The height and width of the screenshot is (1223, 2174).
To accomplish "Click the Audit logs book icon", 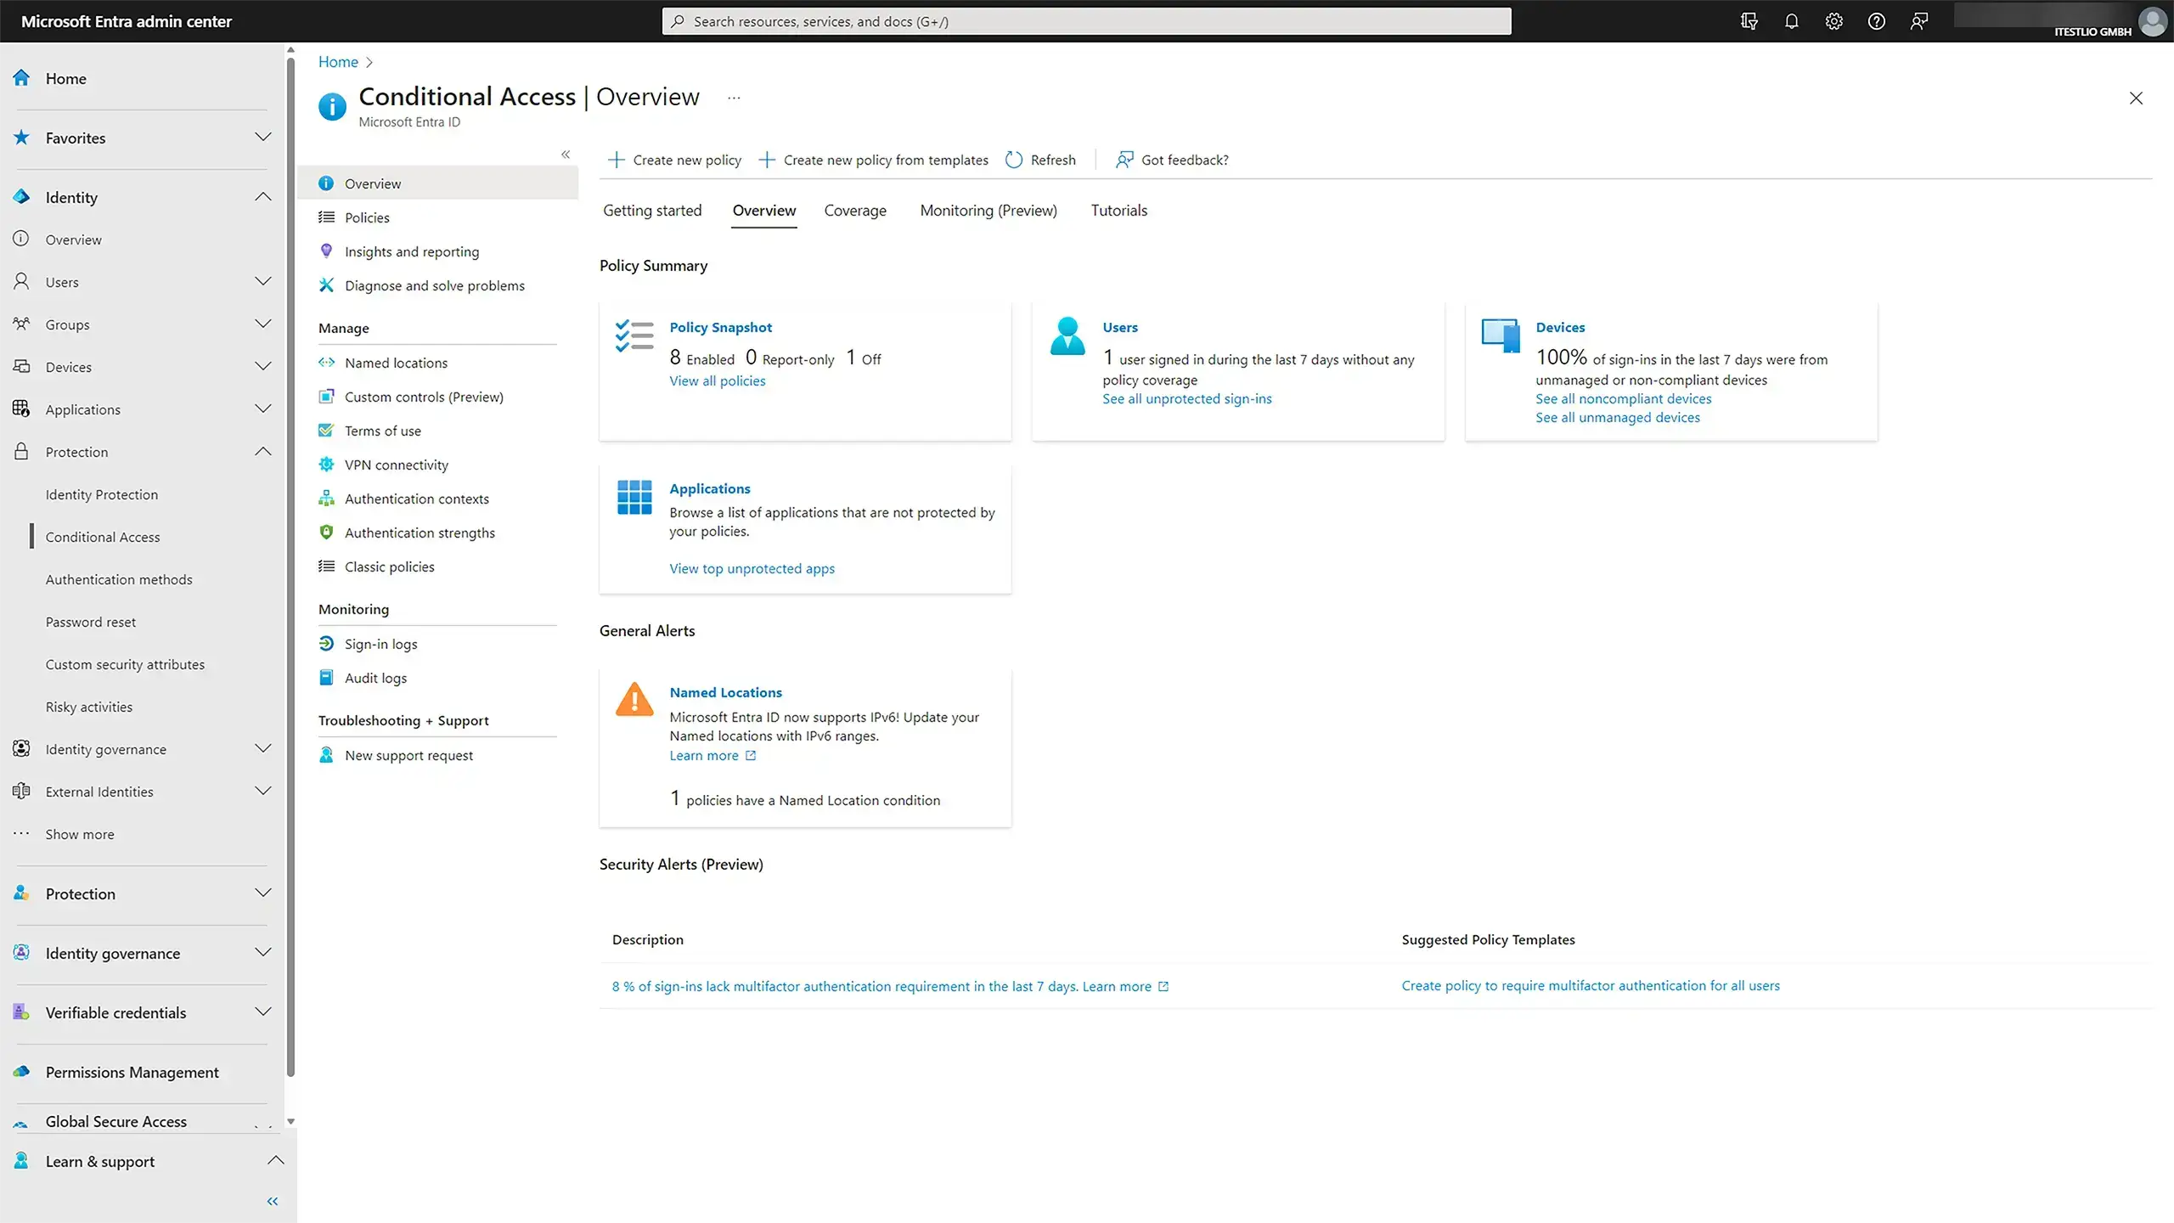I will [326, 678].
